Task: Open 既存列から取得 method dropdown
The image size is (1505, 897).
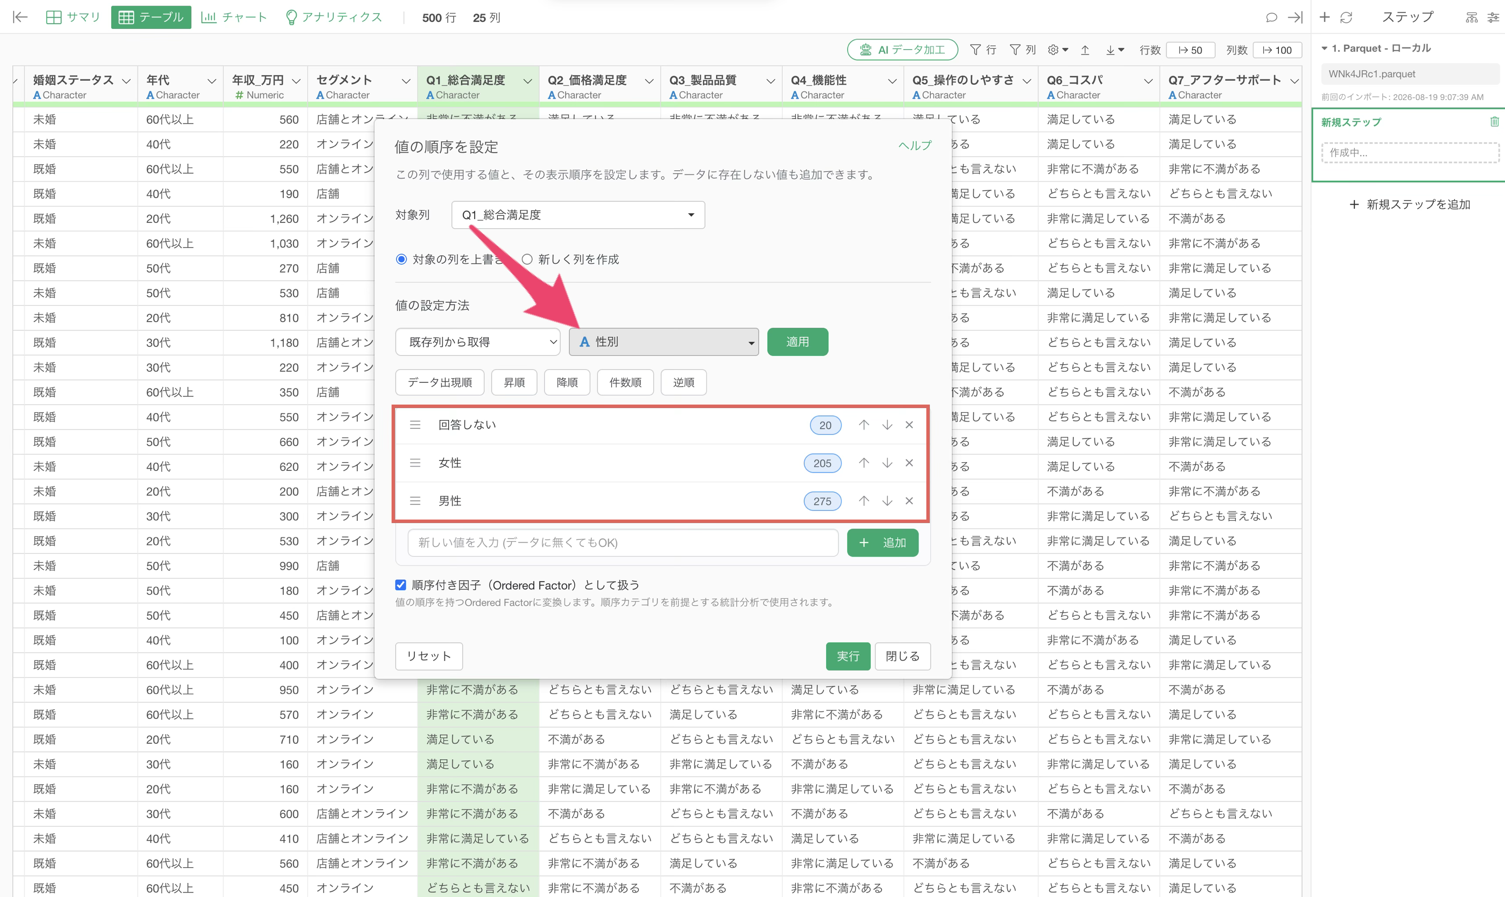Action: [478, 342]
